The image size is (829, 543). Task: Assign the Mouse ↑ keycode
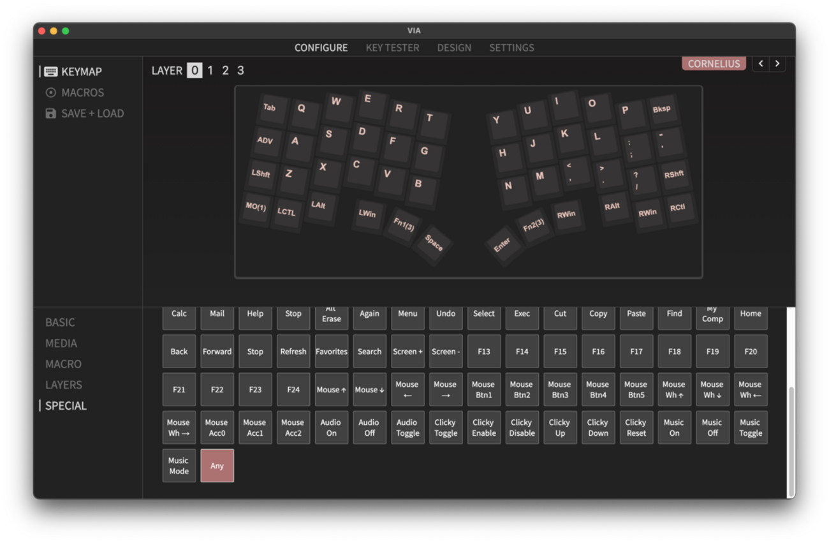point(332,389)
